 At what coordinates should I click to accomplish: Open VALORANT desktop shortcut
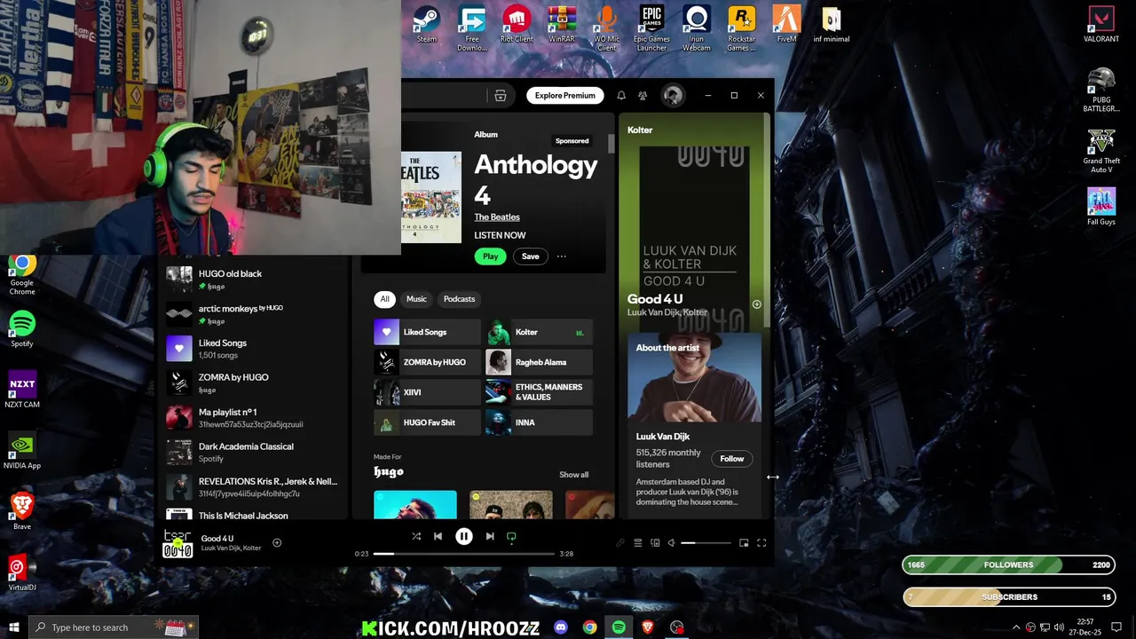coord(1101,25)
